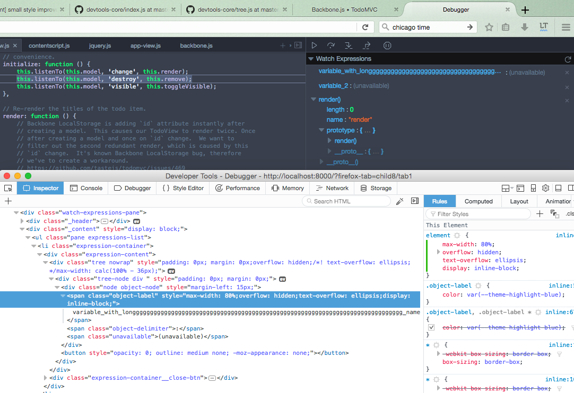Image resolution: width=574 pixels, height=393 pixels.
Task: Click the create new node plus icon
Action: [x=8, y=201]
